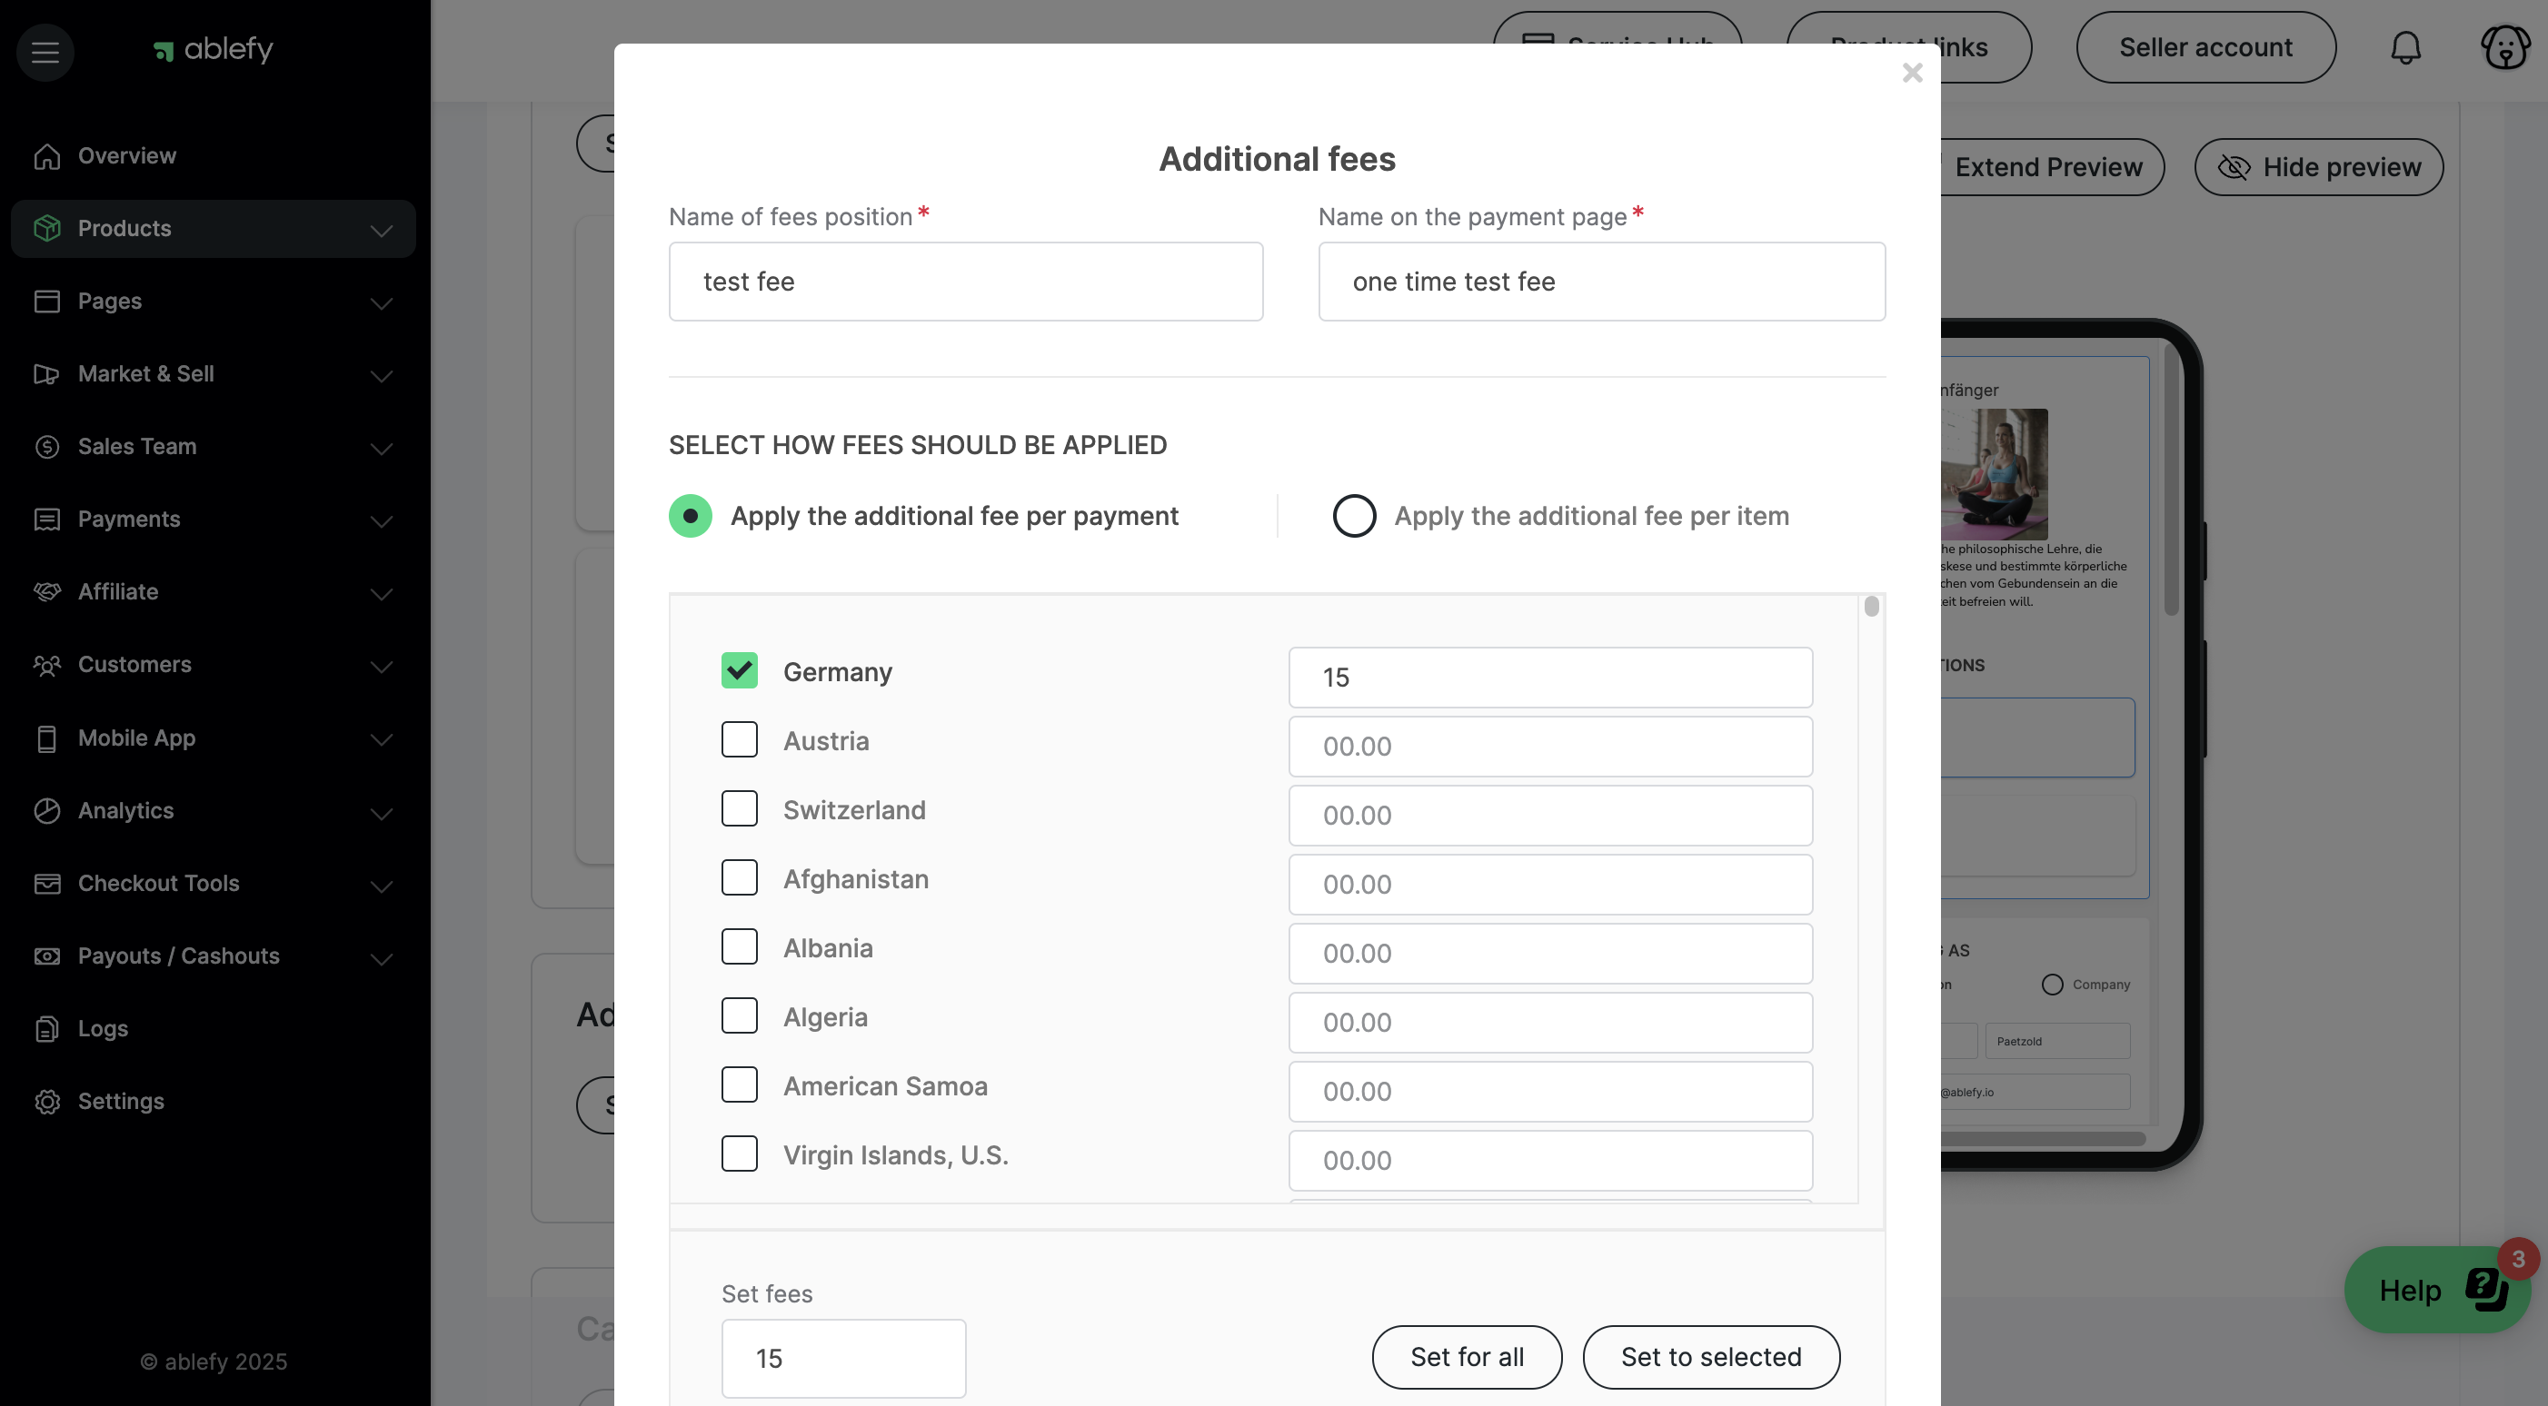Click the Customers people icon
This screenshot has width=2548, height=1406.
click(x=46, y=665)
